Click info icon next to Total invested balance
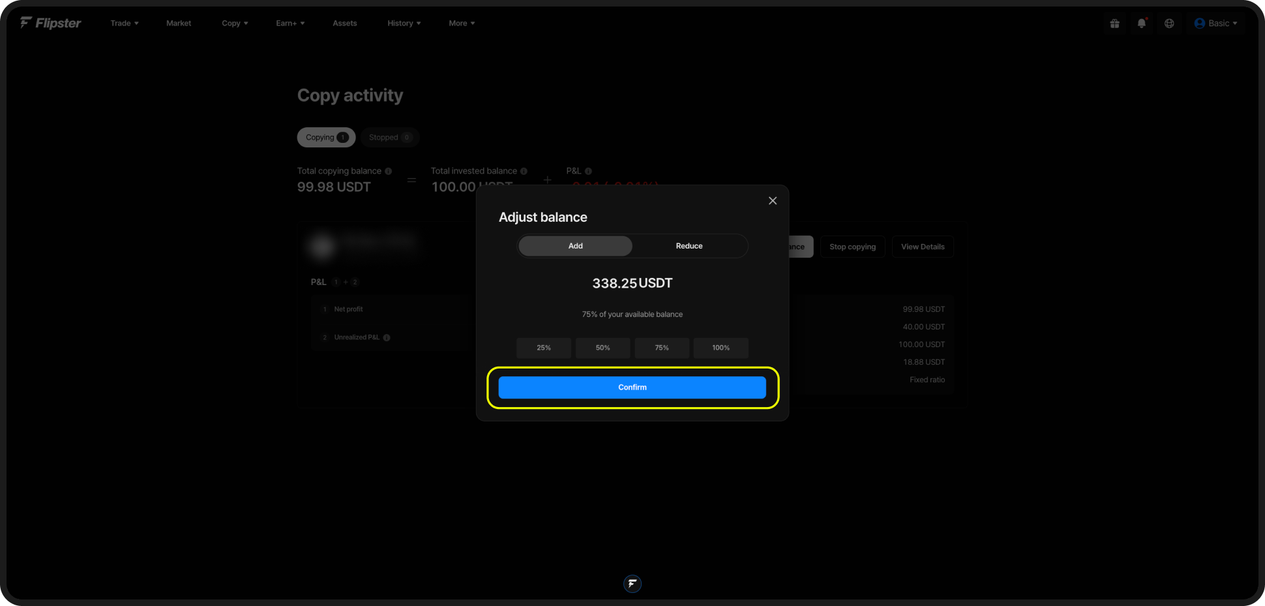 524,171
